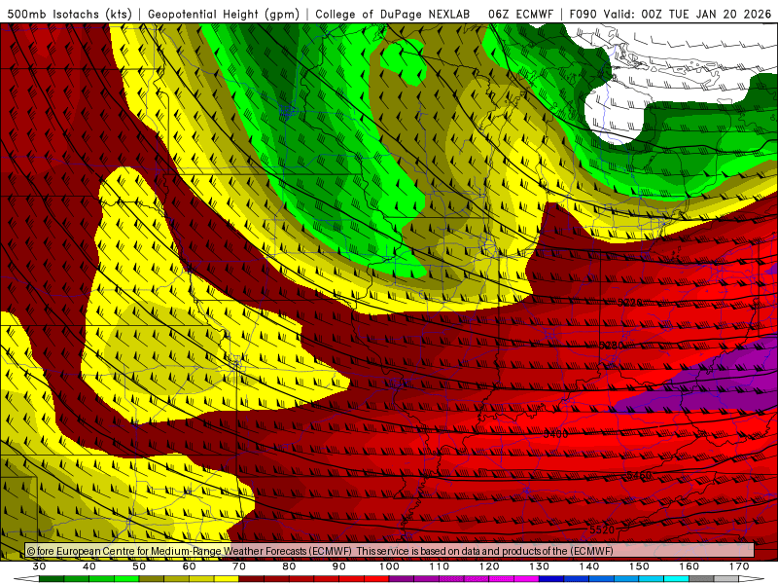Screen dimensions: 778x584
Task: Click the 5400 height contour label
Action: 555,434
